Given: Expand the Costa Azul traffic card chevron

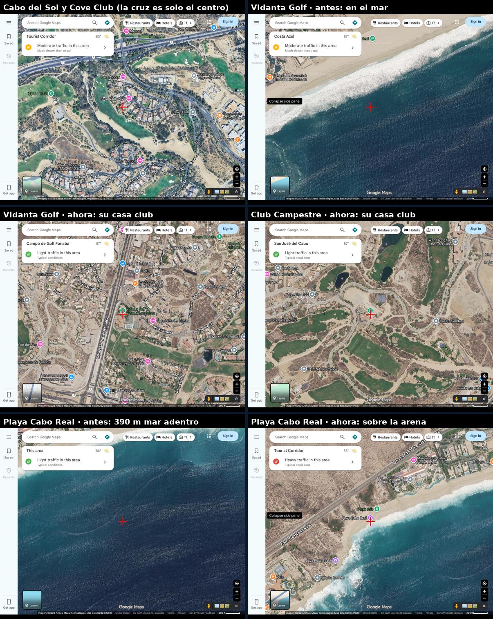Looking at the screenshot, I should (353, 48).
